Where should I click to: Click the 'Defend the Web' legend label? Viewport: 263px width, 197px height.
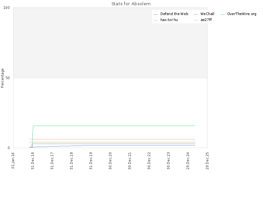174,14
